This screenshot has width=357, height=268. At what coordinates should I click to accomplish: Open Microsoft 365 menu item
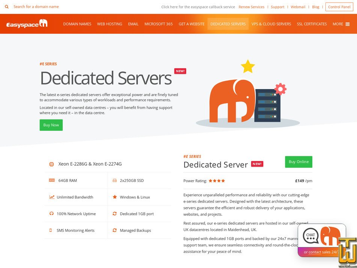(x=158, y=24)
